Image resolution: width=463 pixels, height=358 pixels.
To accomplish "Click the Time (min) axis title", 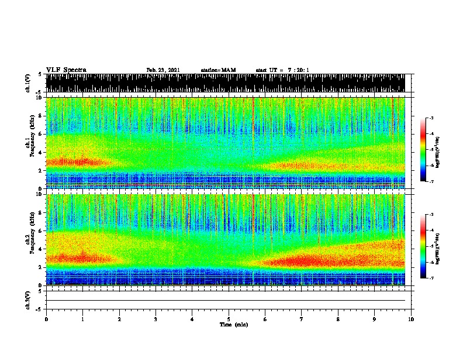I will pos(234,325).
